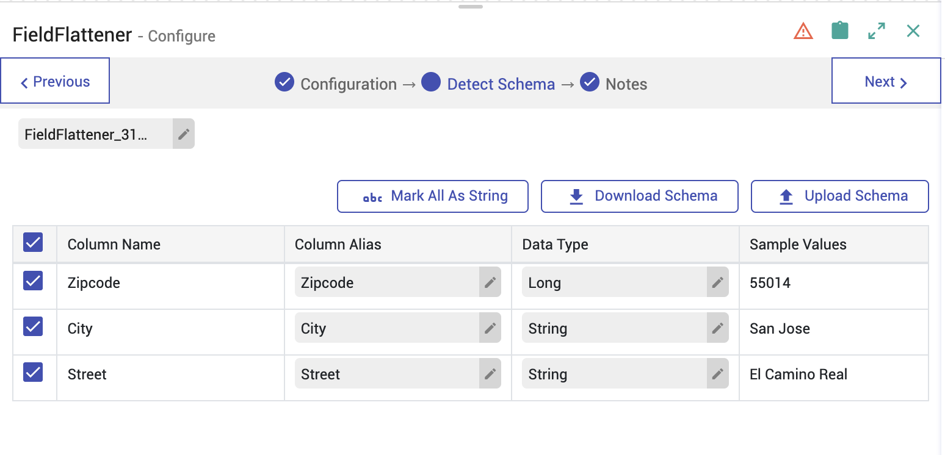The height and width of the screenshot is (455, 945).
Task: Click the orange warning triangle icon
Action: (803, 31)
